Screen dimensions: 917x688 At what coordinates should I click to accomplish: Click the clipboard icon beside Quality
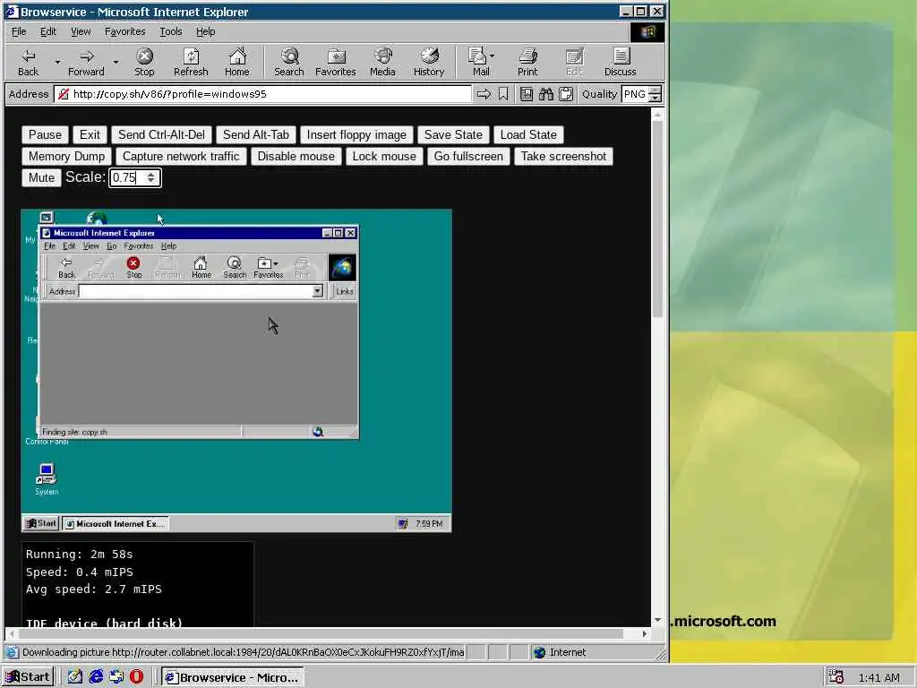pyautogui.click(x=566, y=94)
